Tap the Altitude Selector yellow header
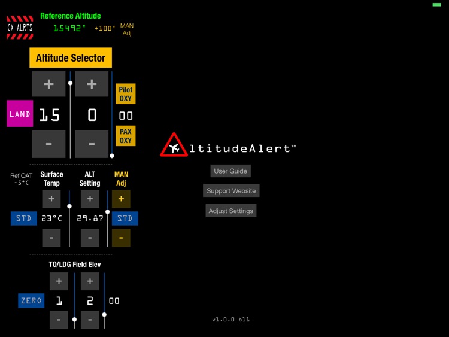 (x=71, y=57)
